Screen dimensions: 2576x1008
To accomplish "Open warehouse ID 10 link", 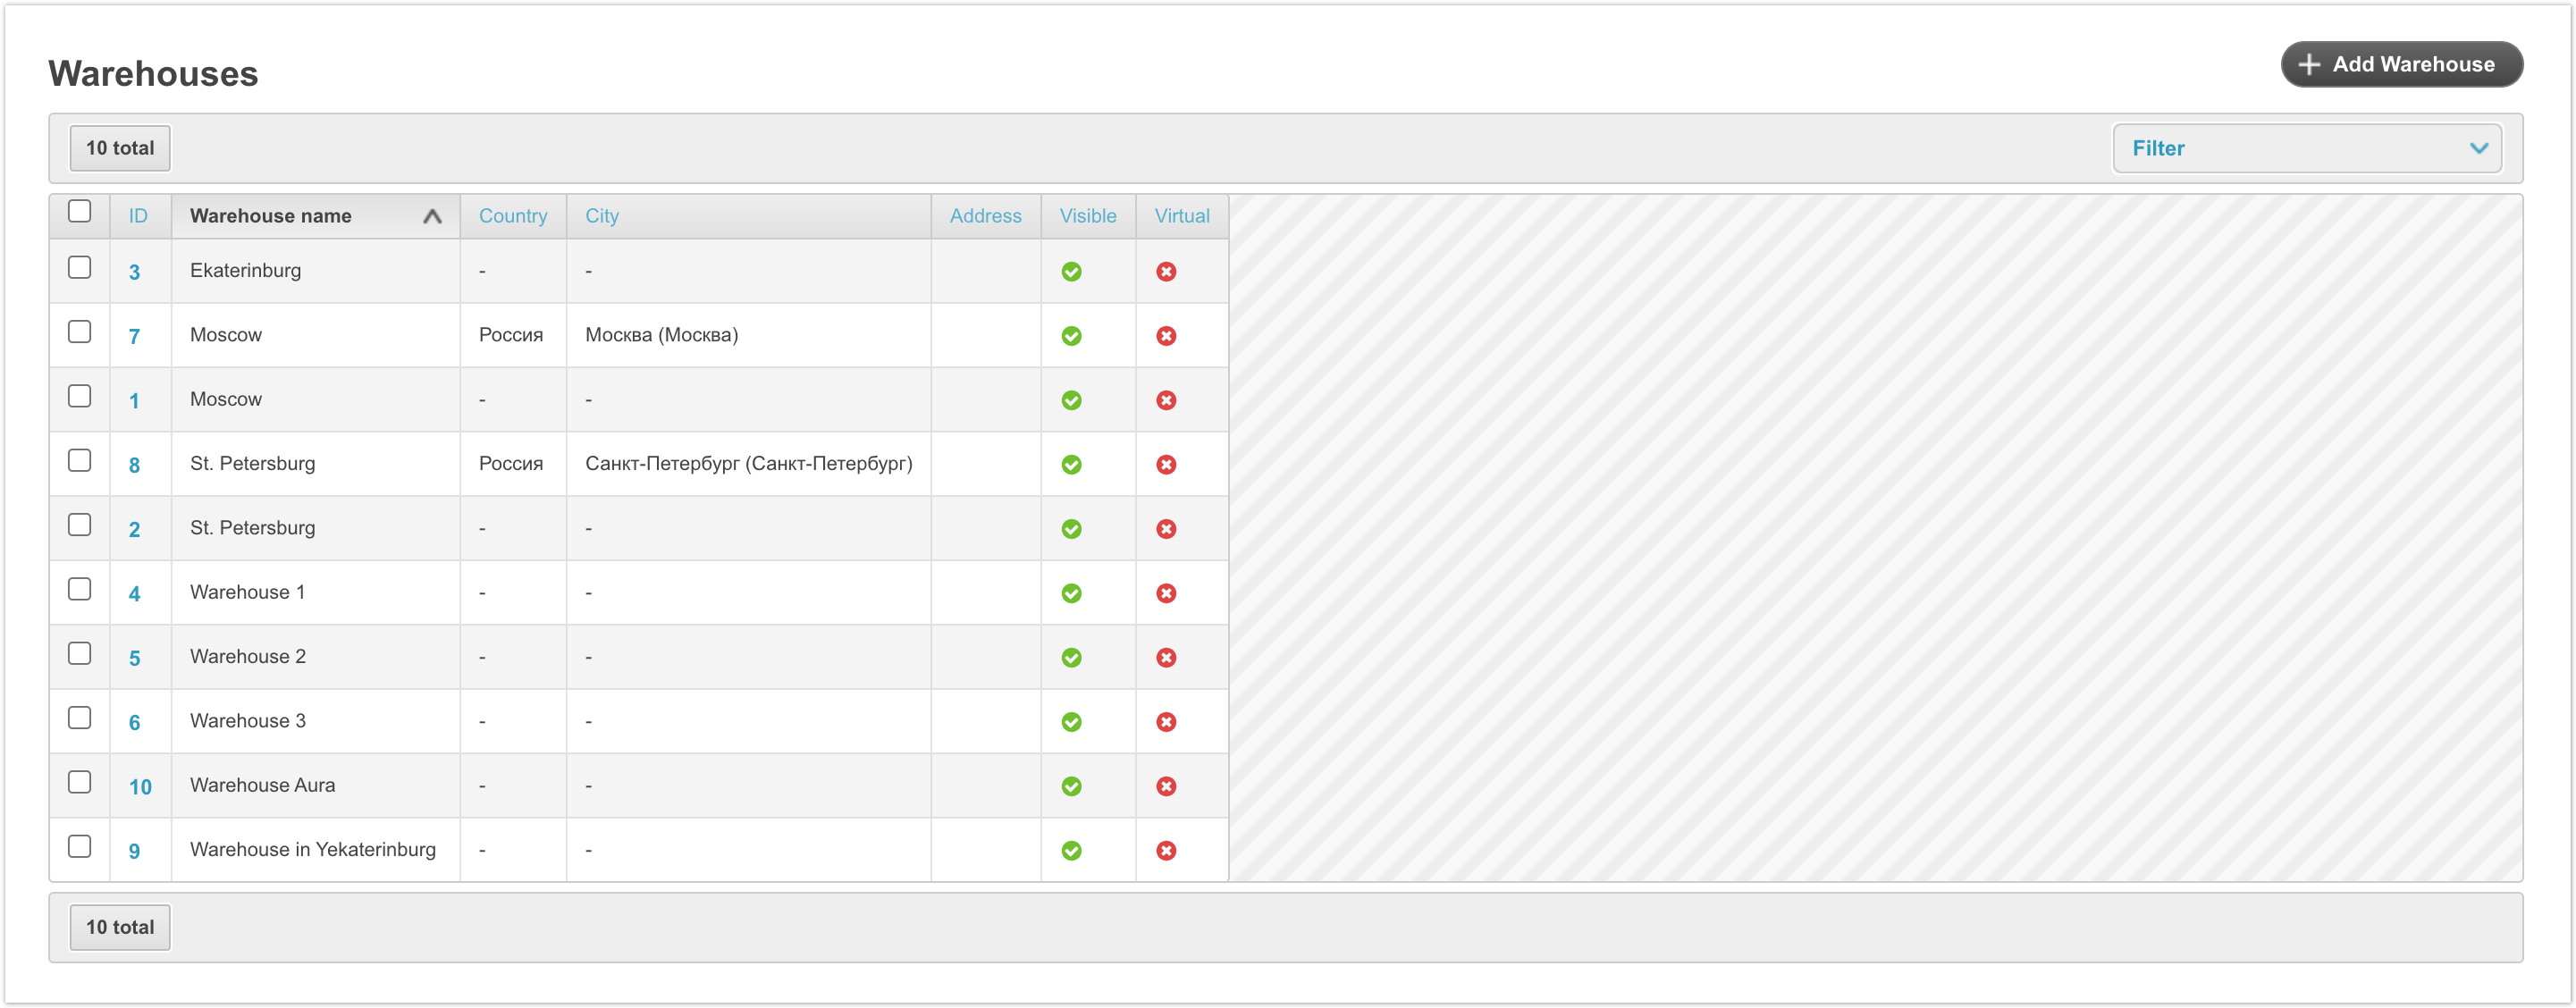I will pyautogui.click(x=140, y=787).
